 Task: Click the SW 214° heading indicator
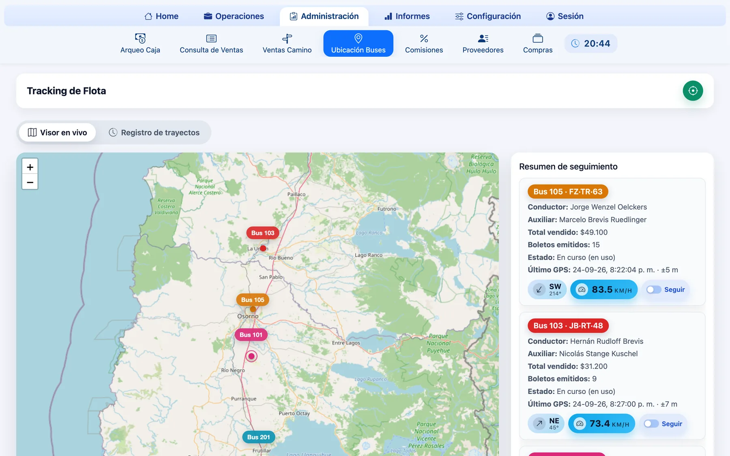tap(547, 289)
